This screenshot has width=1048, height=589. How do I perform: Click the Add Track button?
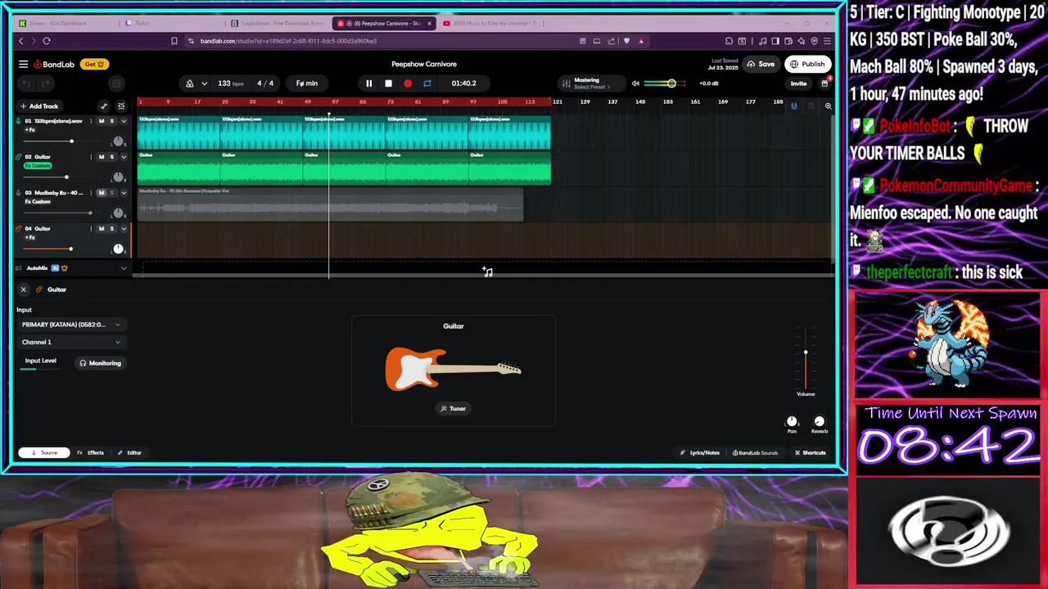coord(39,106)
